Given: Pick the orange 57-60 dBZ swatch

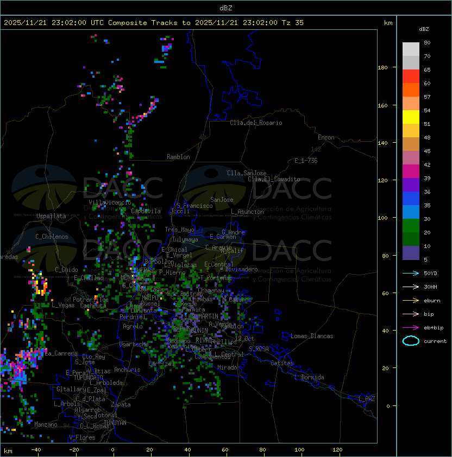Looking at the screenshot, I should pyautogui.click(x=411, y=90).
